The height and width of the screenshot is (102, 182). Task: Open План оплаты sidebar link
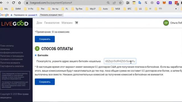(x=7, y=46)
